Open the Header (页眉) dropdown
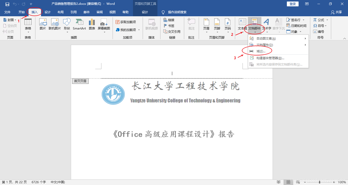348x185 pixels. tap(206, 26)
